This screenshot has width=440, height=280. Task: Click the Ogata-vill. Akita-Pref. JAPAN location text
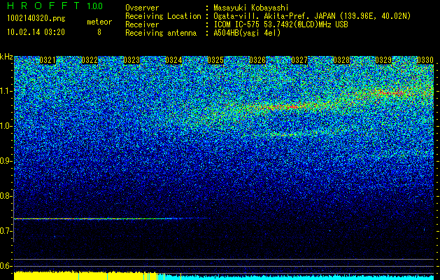click(312, 16)
